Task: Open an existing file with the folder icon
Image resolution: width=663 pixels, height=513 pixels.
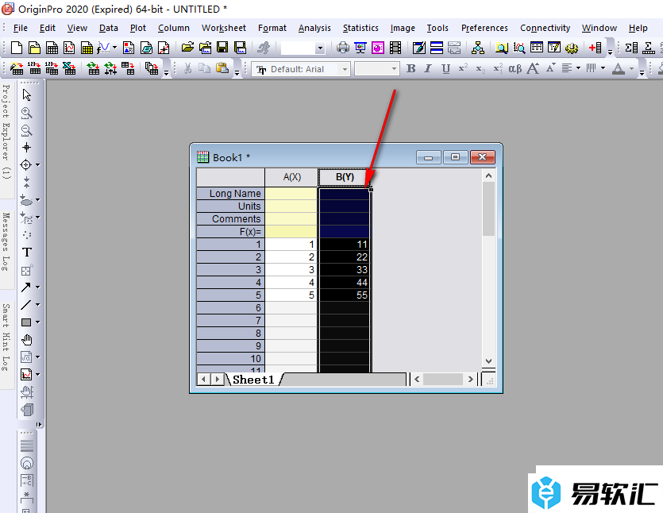Action: pos(187,48)
